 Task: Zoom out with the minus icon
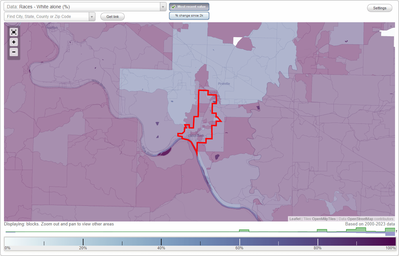pyautogui.click(x=14, y=52)
